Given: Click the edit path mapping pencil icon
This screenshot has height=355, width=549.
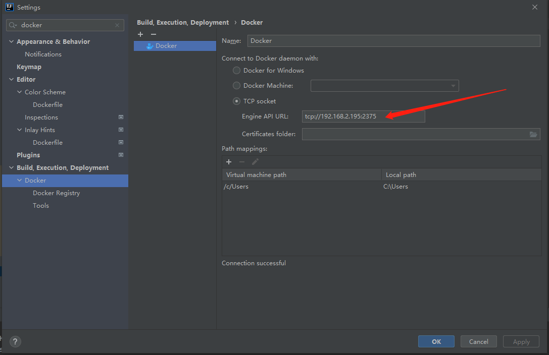Looking at the screenshot, I should 255,162.
